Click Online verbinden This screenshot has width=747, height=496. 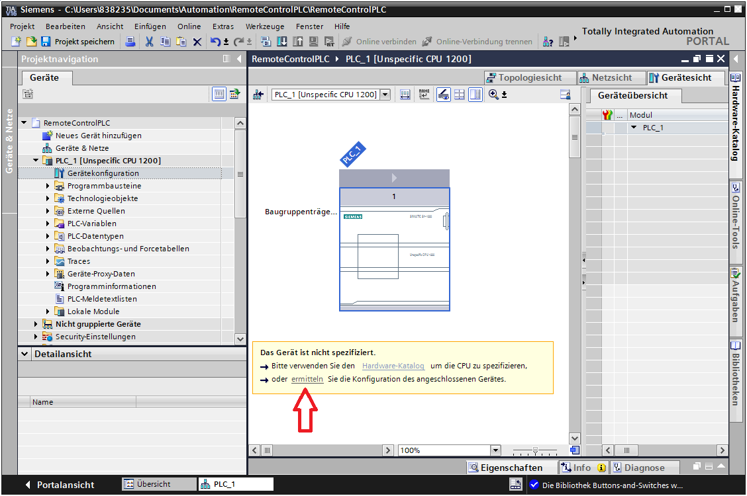coord(379,42)
